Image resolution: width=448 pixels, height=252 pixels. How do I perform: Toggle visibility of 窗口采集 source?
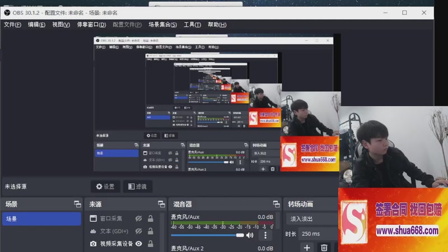click(x=139, y=218)
